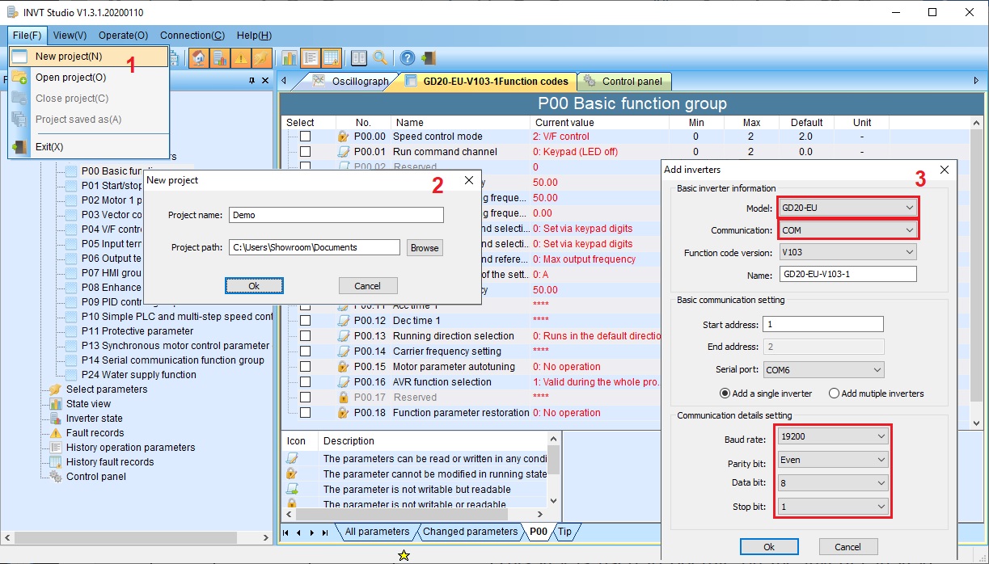Click pencil icon beside P00.01
The image size is (989, 564).
343,152
